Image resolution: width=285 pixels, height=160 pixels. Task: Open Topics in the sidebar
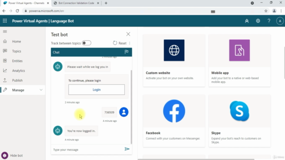point(16,51)
